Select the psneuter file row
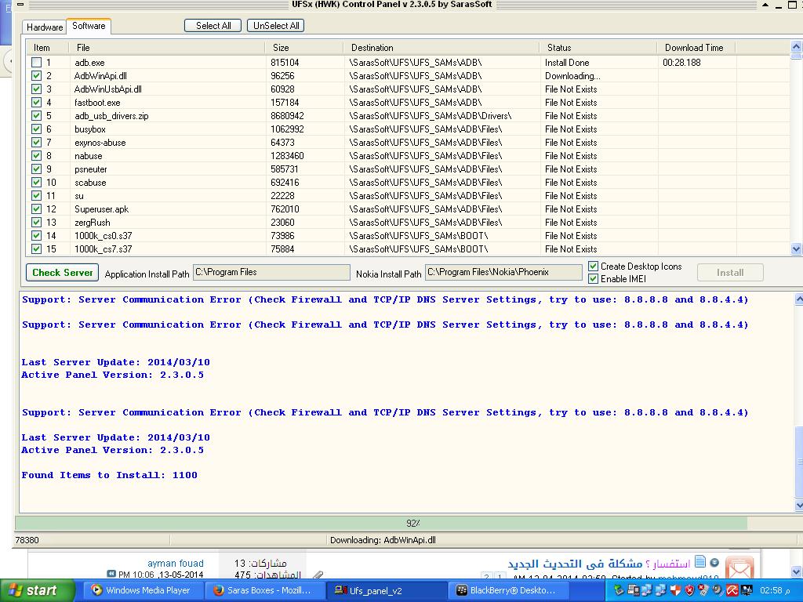Screen dimensions: 803x602 408,169
